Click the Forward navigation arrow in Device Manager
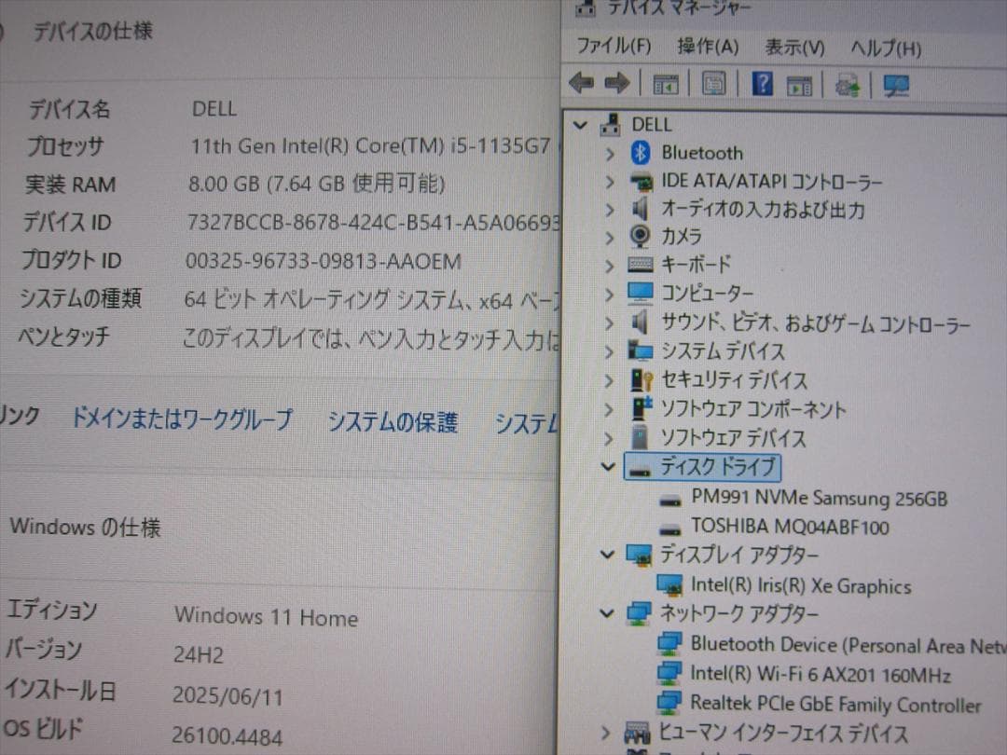 coord(616,84)
